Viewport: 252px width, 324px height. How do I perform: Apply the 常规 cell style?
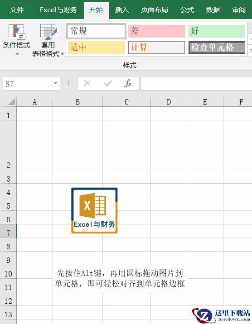[96, 31]
